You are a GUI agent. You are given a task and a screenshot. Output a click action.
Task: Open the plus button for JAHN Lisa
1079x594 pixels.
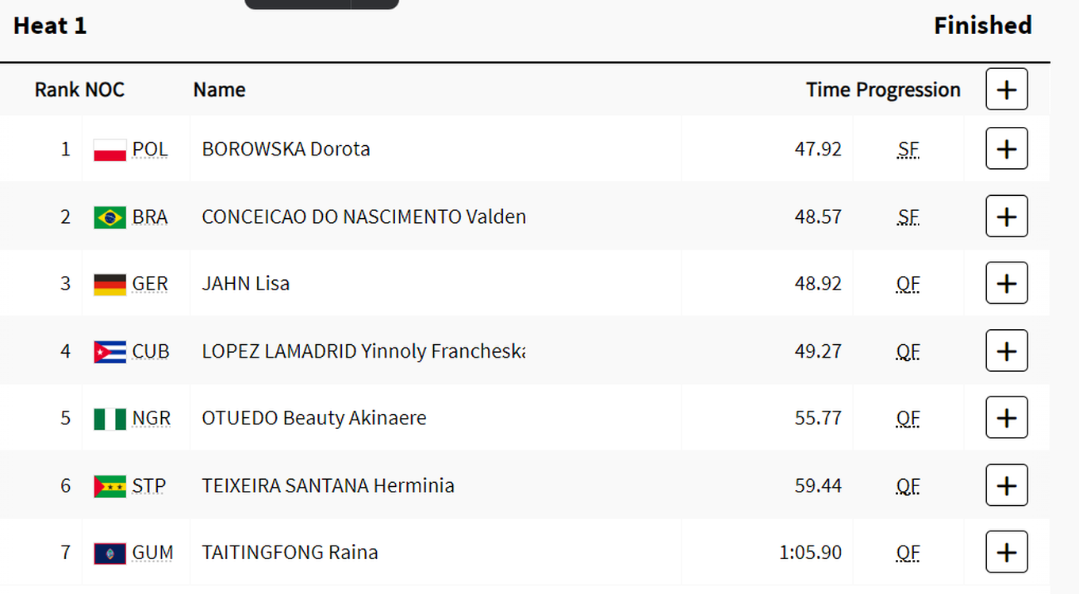click(1007, 283)
